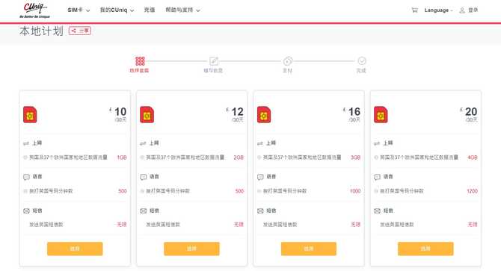
Task: Click the plan selection step icon
Action: pyautogui.click(x=140, y=61)
